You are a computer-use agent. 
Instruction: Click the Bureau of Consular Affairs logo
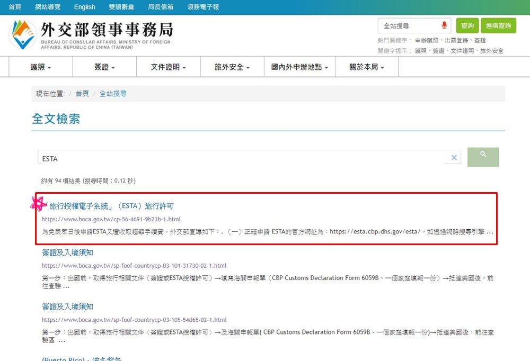90,35
